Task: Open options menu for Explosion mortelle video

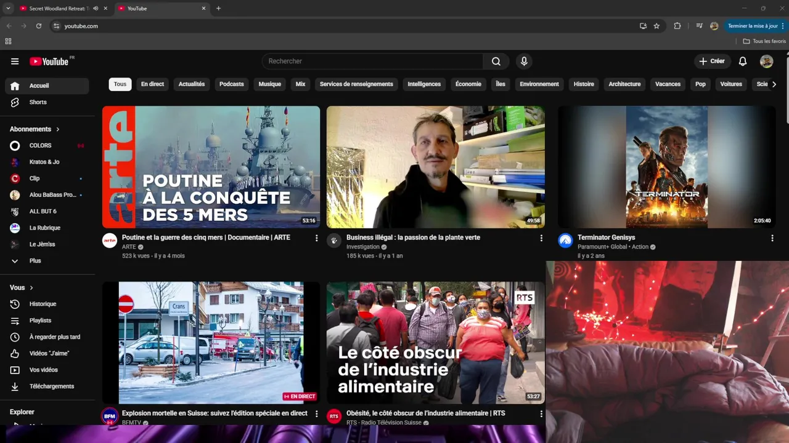Action: (x=317, y=414)
